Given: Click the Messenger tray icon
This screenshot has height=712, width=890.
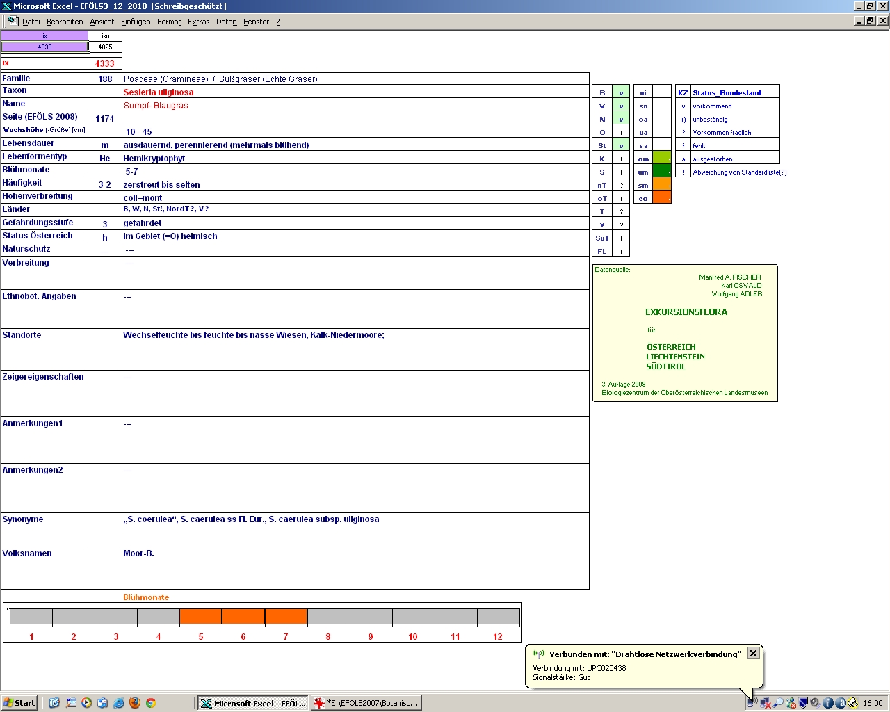Looking at the screenshot, I should pos(791,703).
